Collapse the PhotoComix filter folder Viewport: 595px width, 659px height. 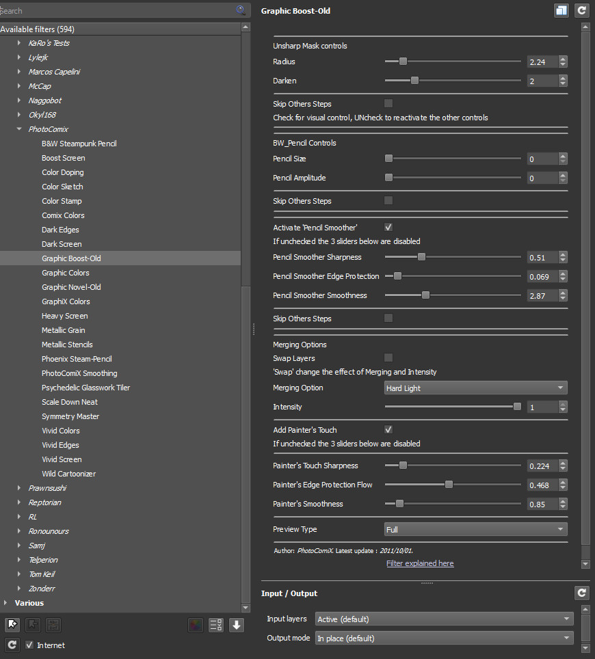coord(19,129)
